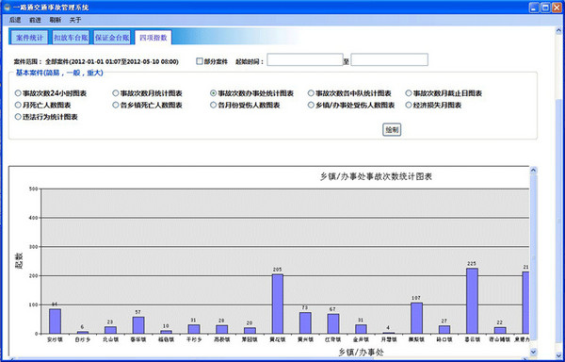The image size is (565, 362).
Task: Switch to the 案件统计 tab
Action: point(29,38)
